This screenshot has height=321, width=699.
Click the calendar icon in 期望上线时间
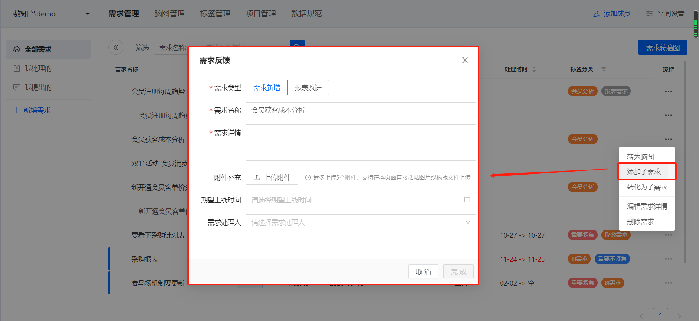[x=467, y=200]
